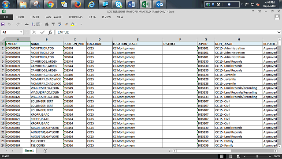Click the Excel Help question mark
The width and height of the screenshot is (282, 159).
click(253, 11)
